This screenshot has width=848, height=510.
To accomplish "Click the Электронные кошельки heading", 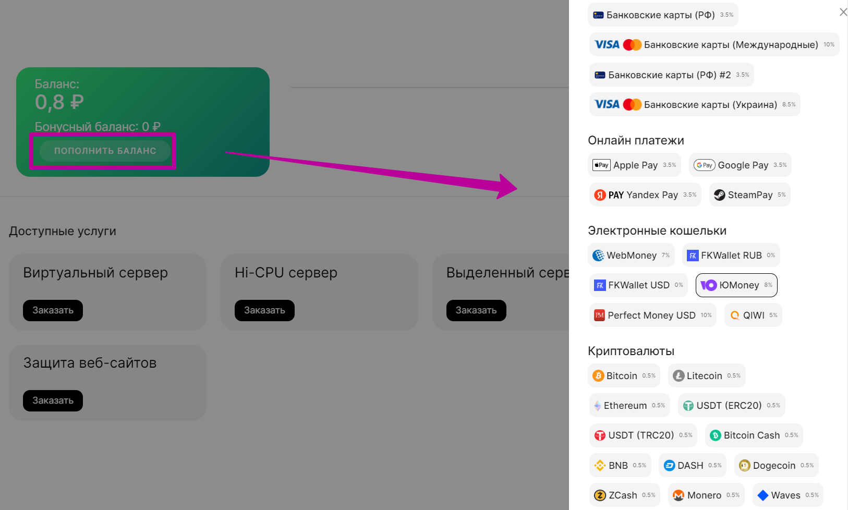I will coord(657,230).
